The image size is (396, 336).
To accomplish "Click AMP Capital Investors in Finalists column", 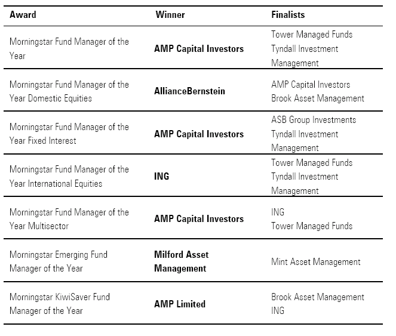I will [311, 84].
